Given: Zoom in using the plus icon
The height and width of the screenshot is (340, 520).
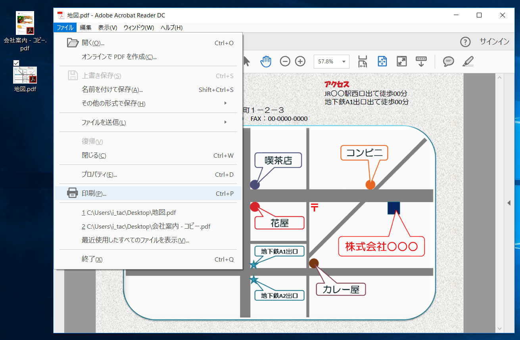Looking at the screenshot, I should [300, 61].
